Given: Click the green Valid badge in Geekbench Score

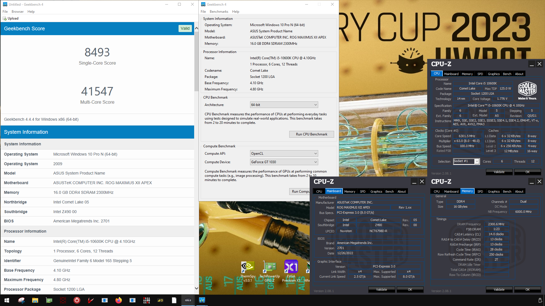Looking at the screenshot, I should click(185, 28).
